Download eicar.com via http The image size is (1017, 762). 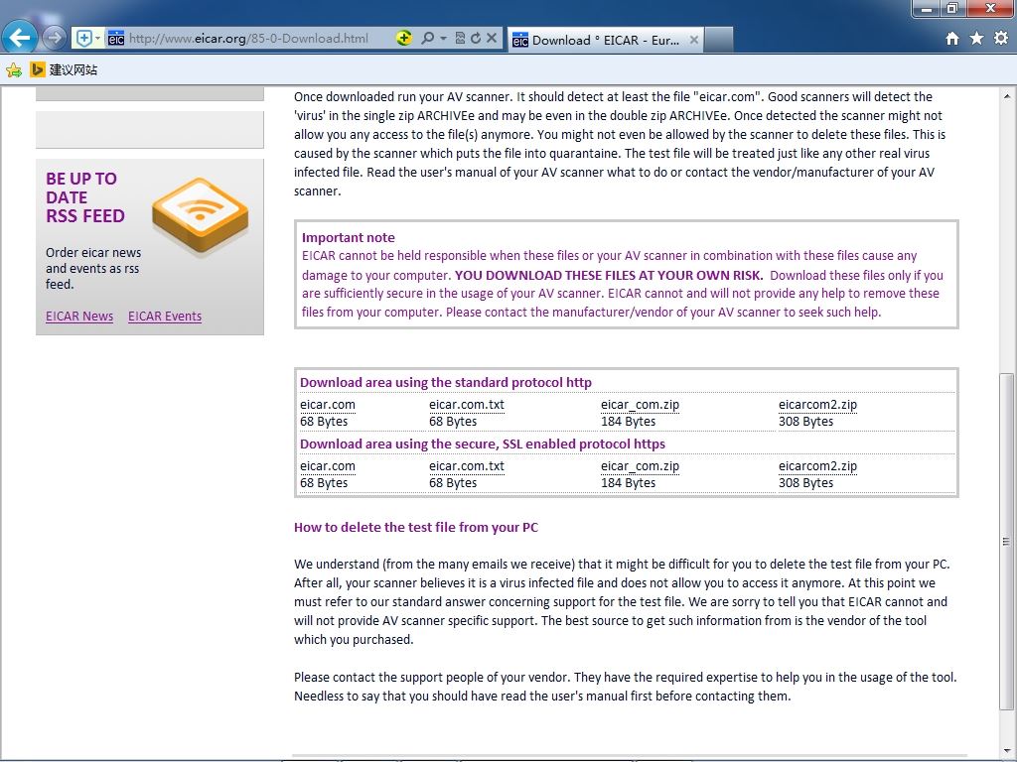(x=328, y=405)
